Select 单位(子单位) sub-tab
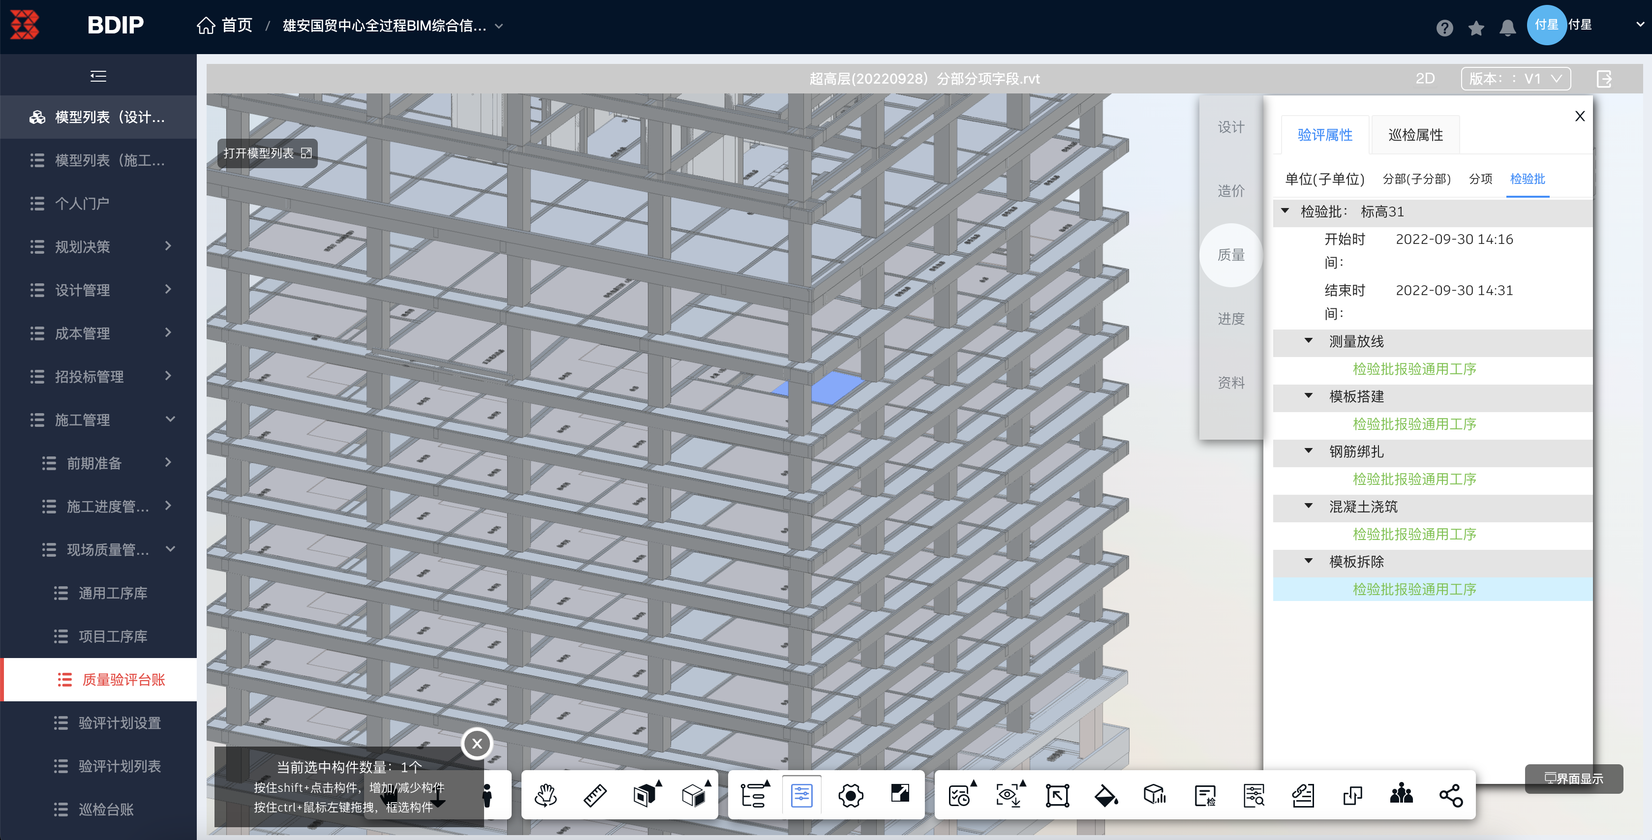The image size is (1652, 840). (1324, 179)
